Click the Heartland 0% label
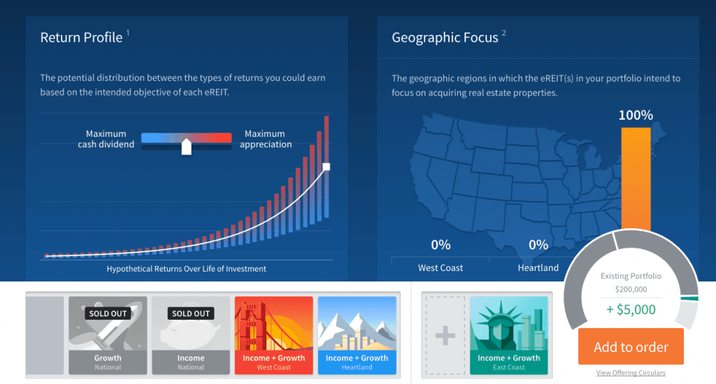The height and width of the screenshot is (384, 716). pyautogui.click(x=538, y=245)
